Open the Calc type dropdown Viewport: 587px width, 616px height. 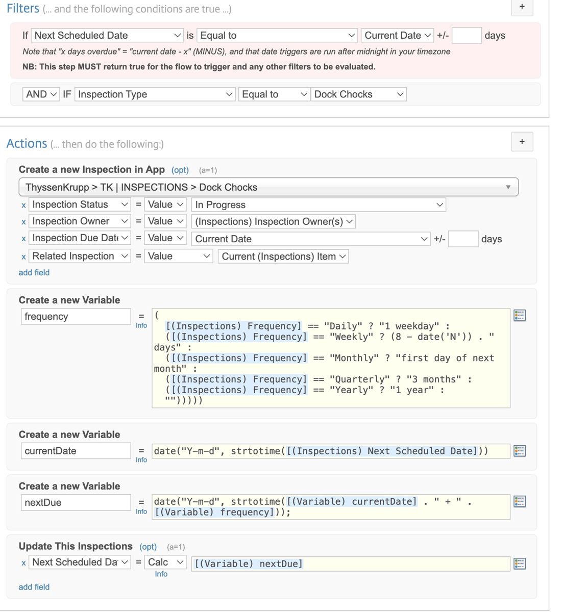(x=165, y=562)
